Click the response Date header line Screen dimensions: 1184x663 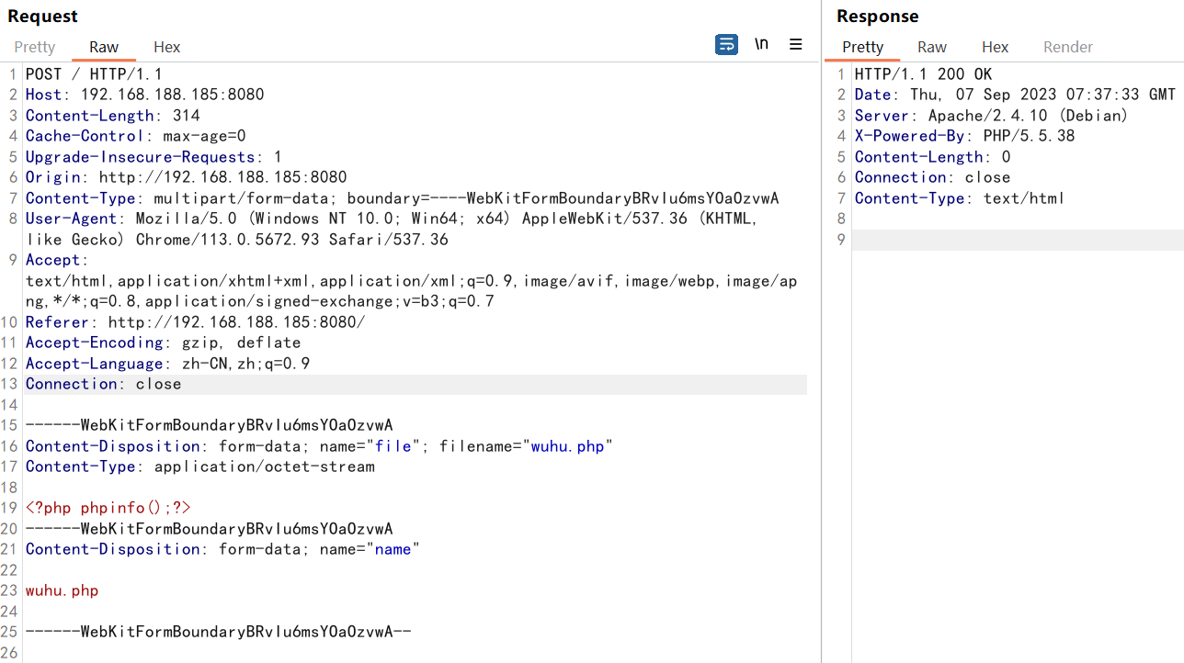(1016, 95)
